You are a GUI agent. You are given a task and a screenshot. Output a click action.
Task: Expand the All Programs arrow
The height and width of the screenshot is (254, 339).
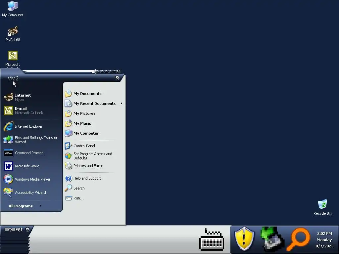40,206
